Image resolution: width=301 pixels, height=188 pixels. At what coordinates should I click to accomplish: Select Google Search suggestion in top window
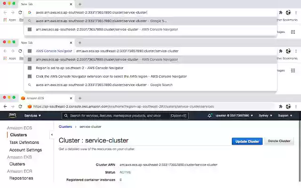tap(150, 21)
